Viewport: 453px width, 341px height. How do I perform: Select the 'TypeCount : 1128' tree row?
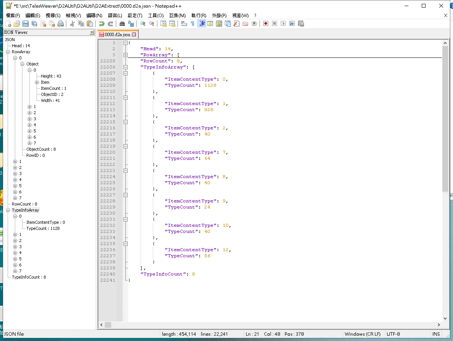click(x=43, y=228)
